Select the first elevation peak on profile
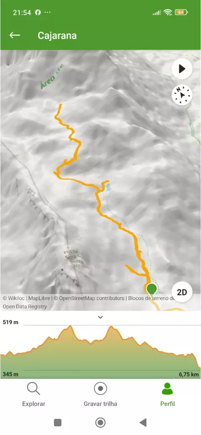201x435 pixels. 70,327
